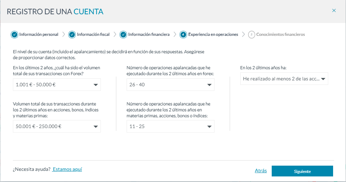Go to the Información fiscal step
346x182 pixels.
tap(93, 34)
